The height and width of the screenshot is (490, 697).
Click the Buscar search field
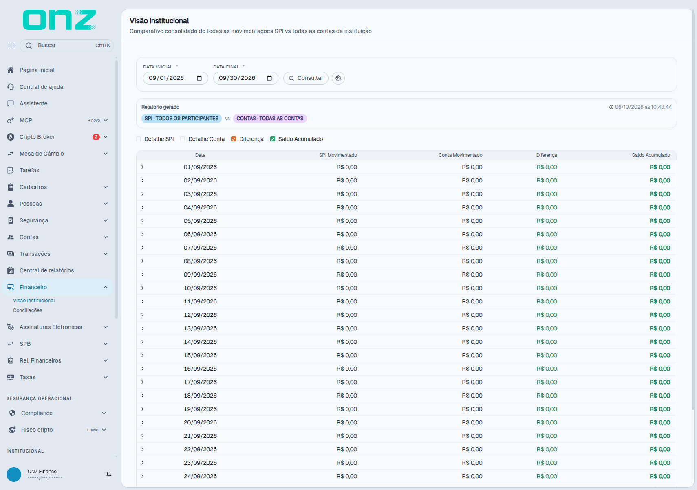pos(66,46)
